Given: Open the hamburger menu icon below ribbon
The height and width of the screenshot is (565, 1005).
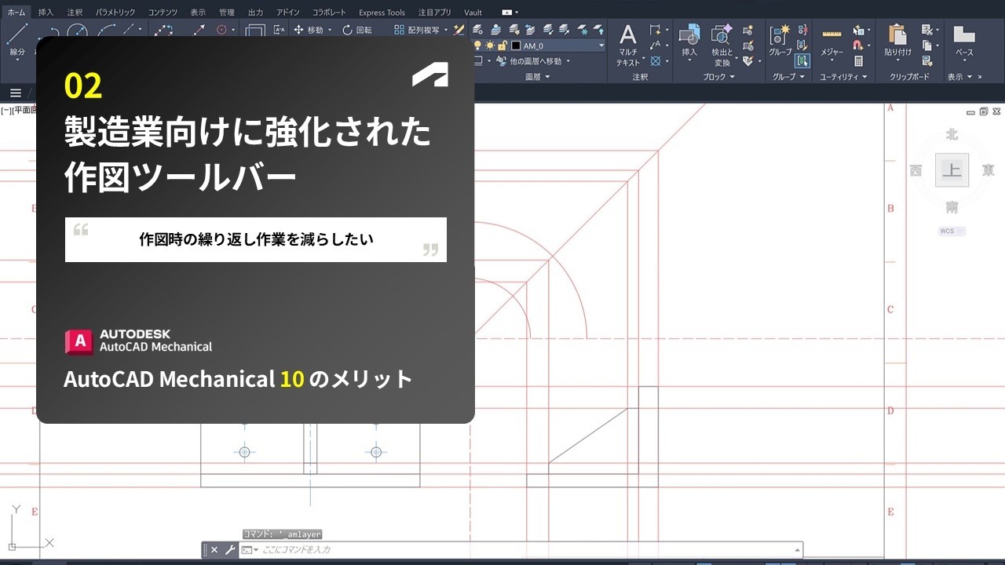Looking at the screenshot, I should [15, 93].
